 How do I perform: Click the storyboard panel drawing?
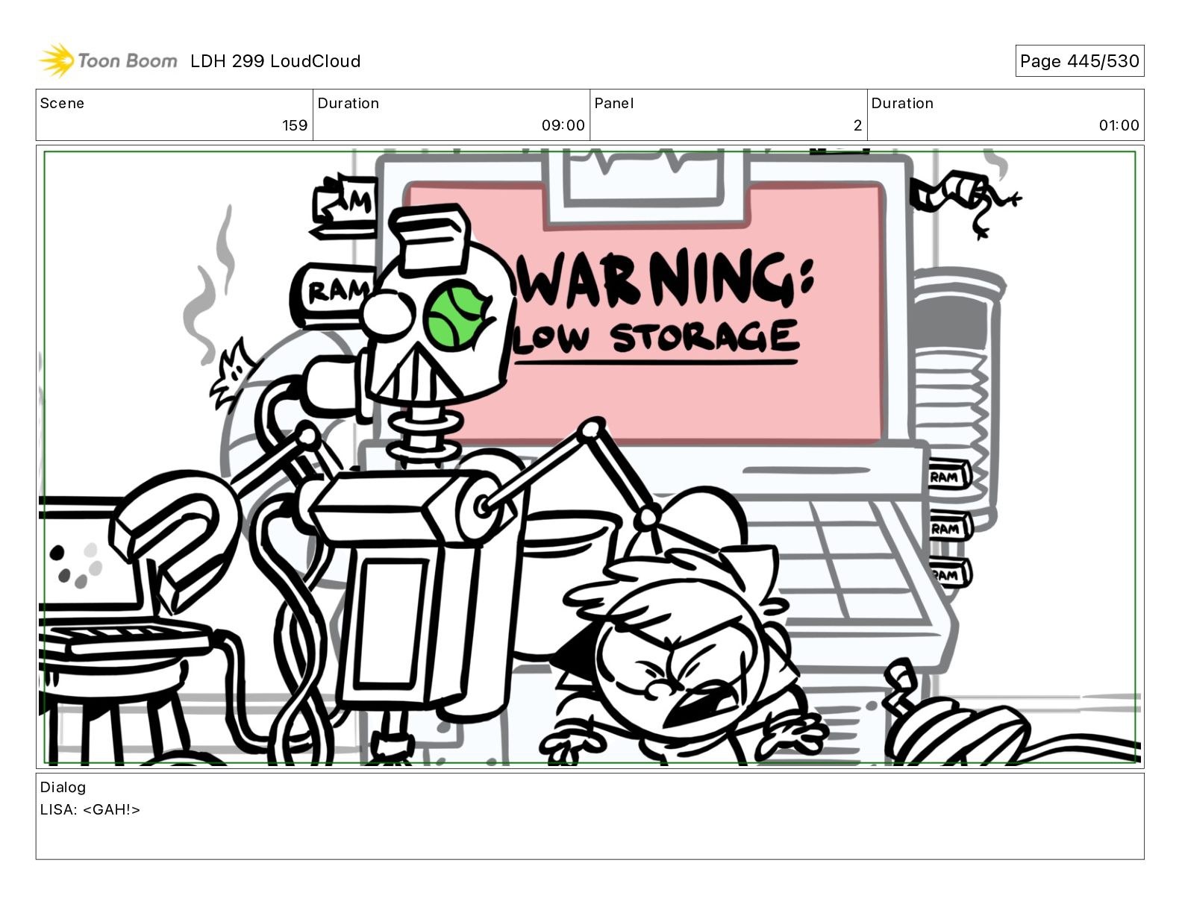coord(590,456)
